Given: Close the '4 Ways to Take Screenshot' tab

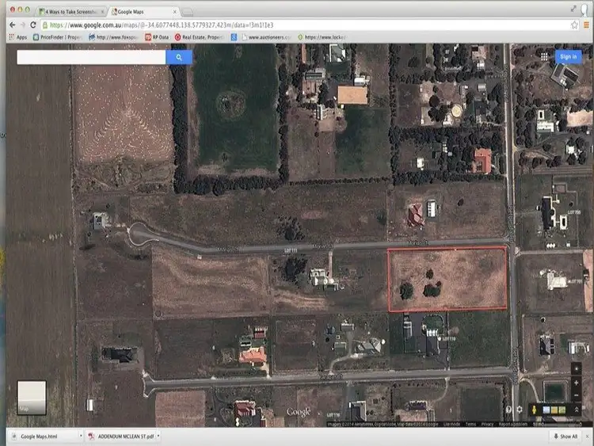Looking at the screenshot, I should (103, 12).
